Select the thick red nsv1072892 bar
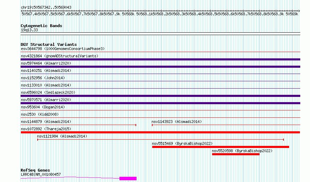 pos(160,132)
